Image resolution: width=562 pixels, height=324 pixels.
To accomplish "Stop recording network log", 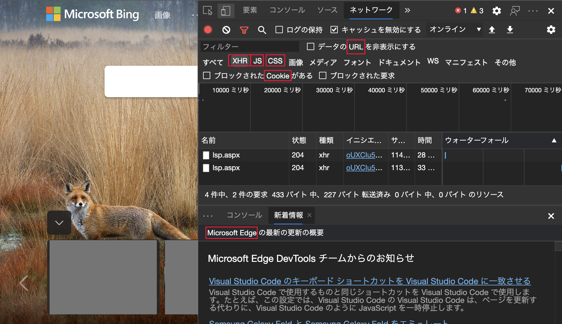I will point(208,30).
